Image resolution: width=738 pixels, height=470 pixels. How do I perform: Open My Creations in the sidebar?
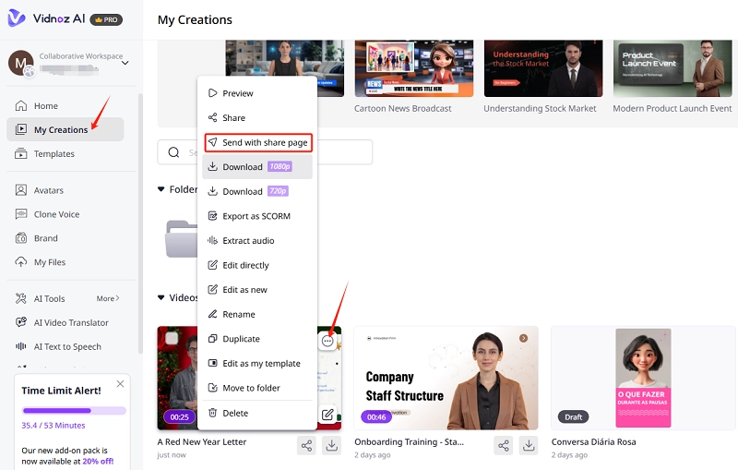click(65, 129)
